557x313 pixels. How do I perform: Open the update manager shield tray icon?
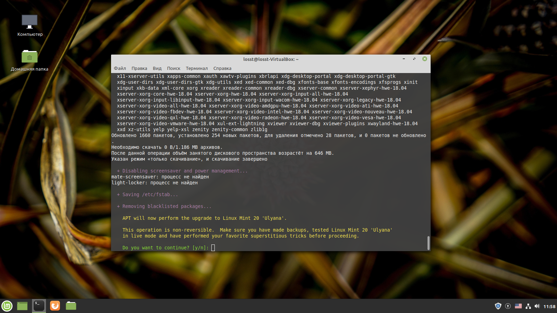click(x=498, y=306)
